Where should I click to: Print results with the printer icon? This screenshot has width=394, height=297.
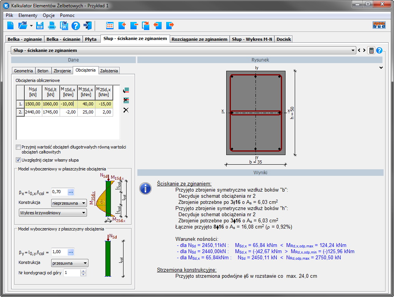(52, 25)
